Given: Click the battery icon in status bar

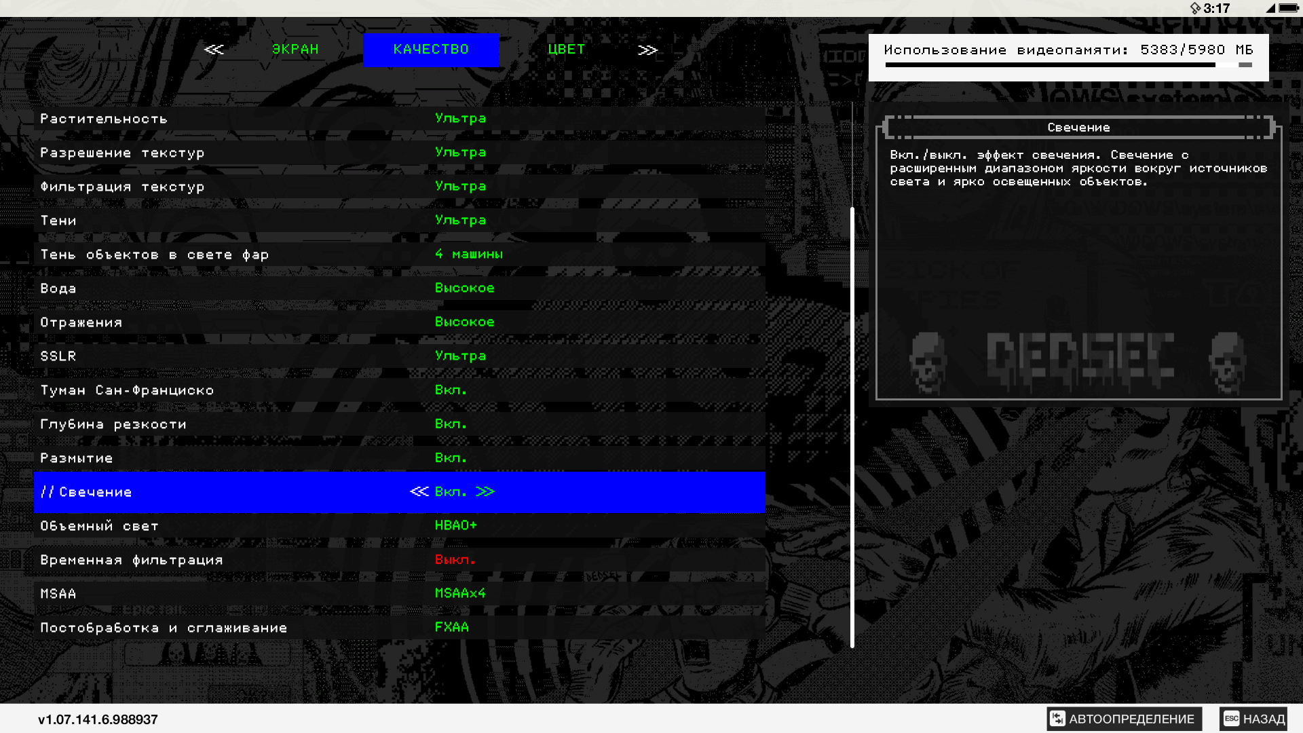Looking at the screenshot, I should (x=1289, y=8).
